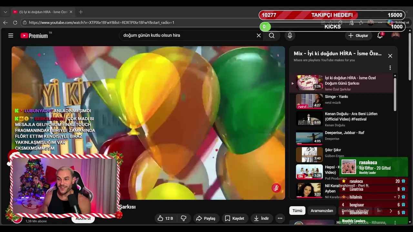Go back with browser back arrow
The image size is (413, 232).
pos(5,23)
